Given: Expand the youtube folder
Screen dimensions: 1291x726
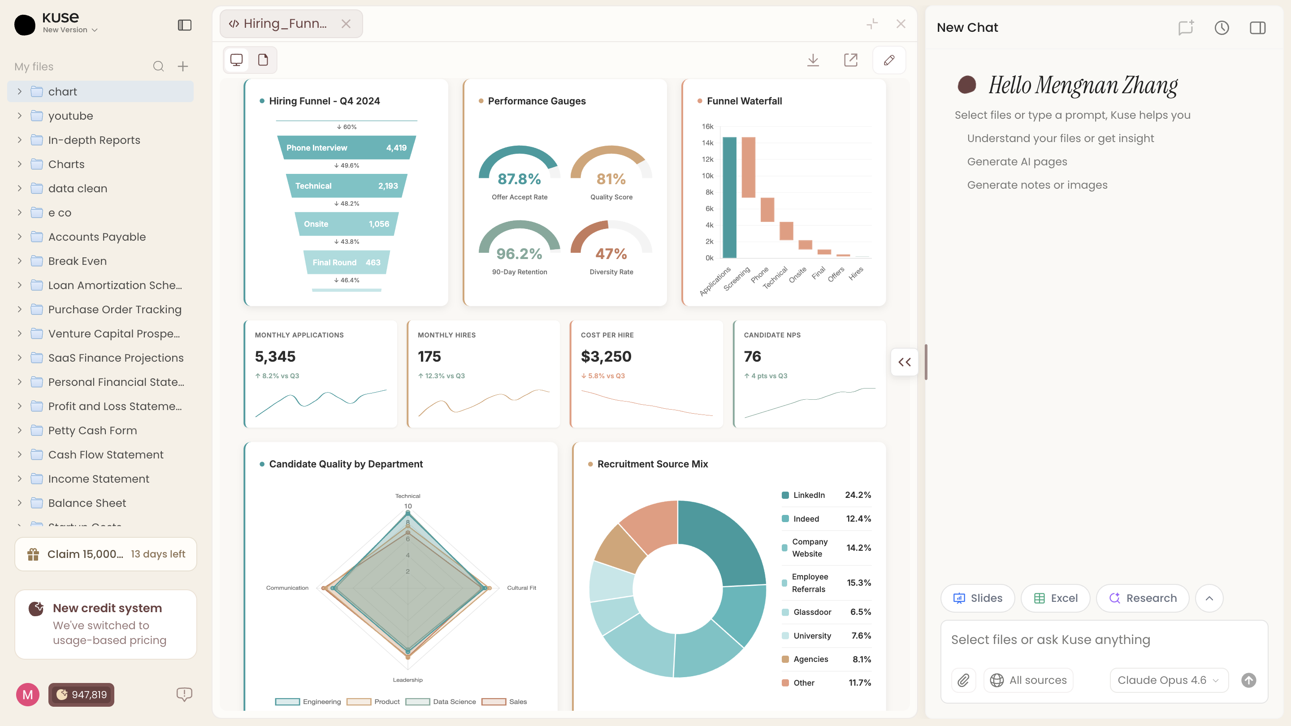Looking at the screenshot, I should point(20,116).
